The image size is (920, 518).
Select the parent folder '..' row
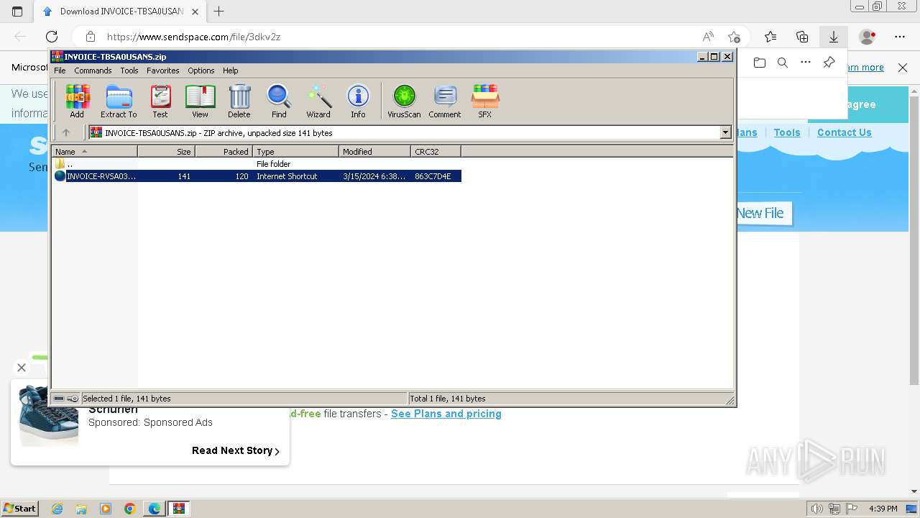(256, 164)
